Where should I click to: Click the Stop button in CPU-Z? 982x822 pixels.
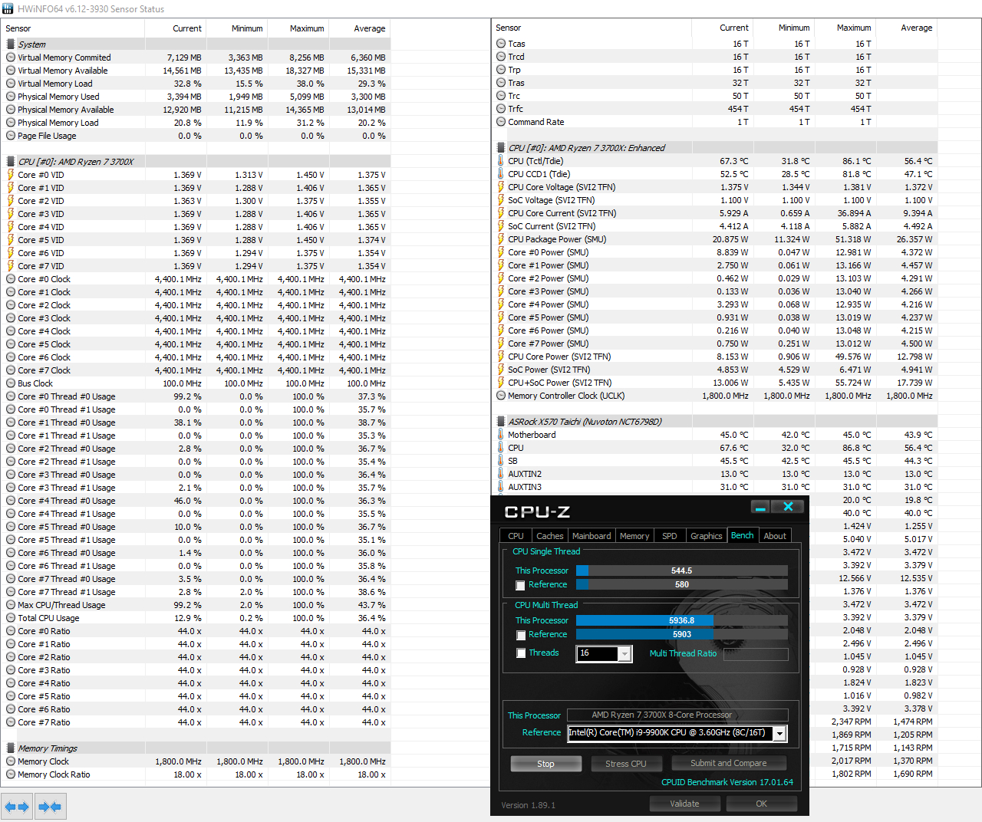pyautogui.click(x=545, y=764)
